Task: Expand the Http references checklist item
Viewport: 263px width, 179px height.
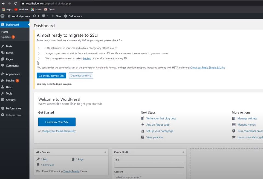Action: point(39,48)
